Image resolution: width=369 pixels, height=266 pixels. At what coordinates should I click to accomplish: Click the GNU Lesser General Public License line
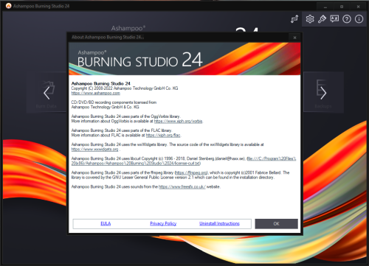point(173,178)
